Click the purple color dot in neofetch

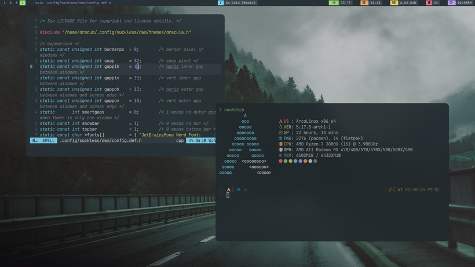tap(301, 161)
